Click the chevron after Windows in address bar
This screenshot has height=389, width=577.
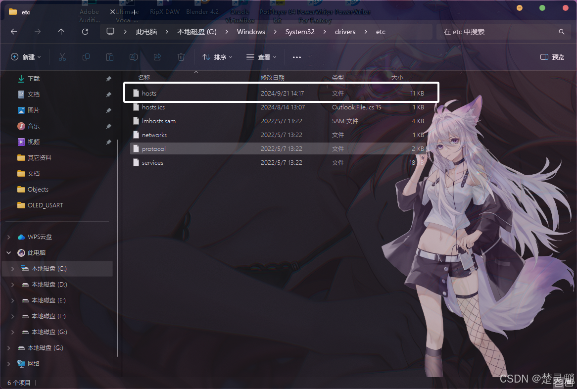coord(275,32)
